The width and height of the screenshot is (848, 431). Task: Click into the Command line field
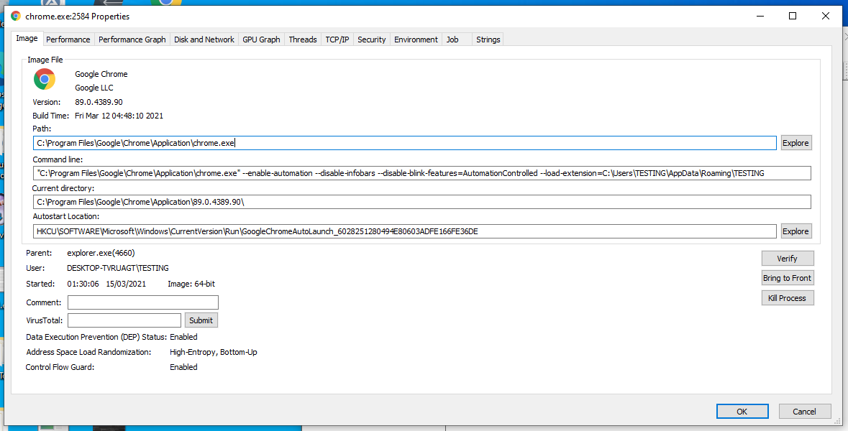coord(421,173)
